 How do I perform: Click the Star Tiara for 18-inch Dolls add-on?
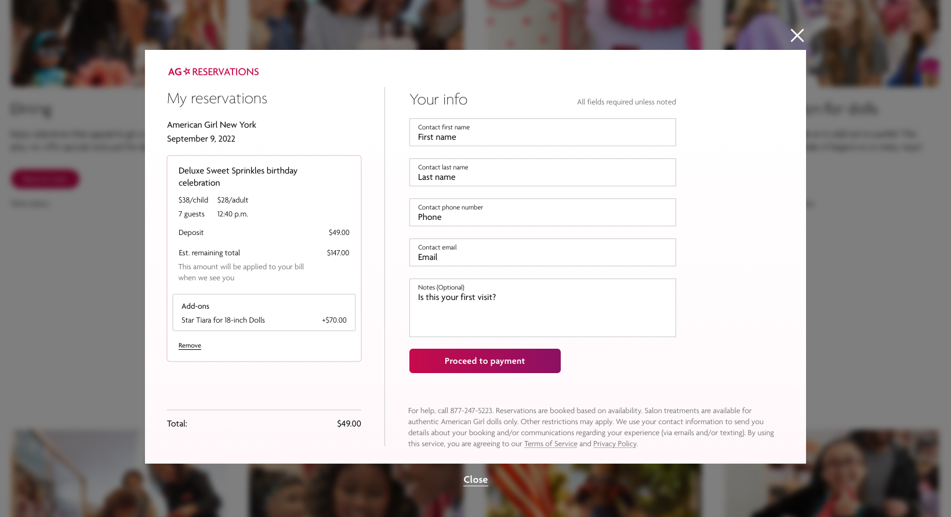pos(223,320)
